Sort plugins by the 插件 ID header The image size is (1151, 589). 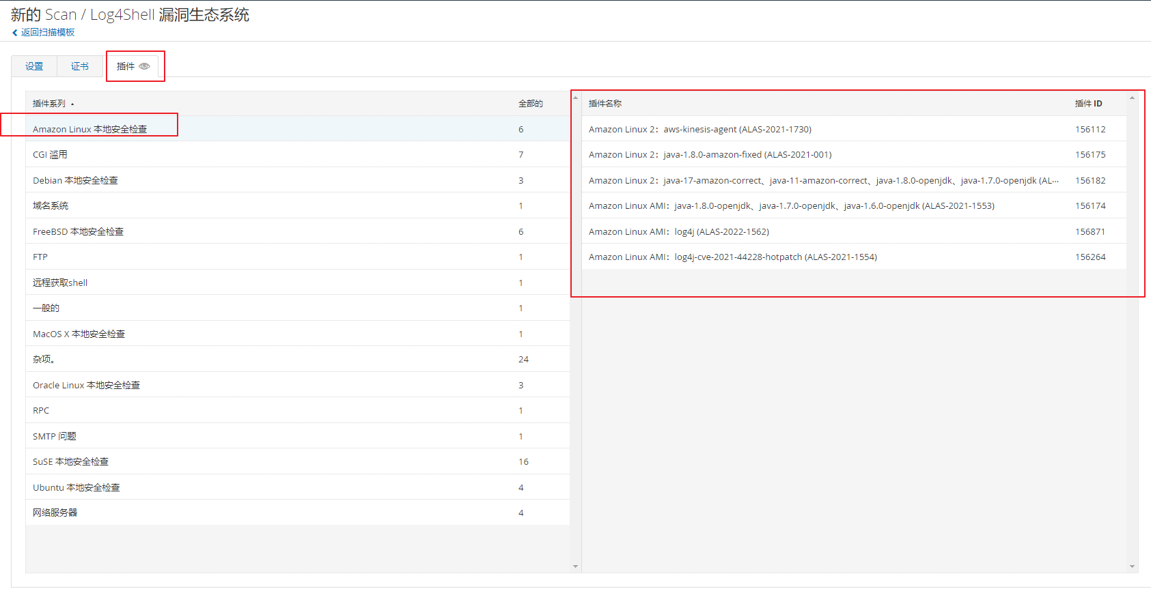tap(1088, 104)
